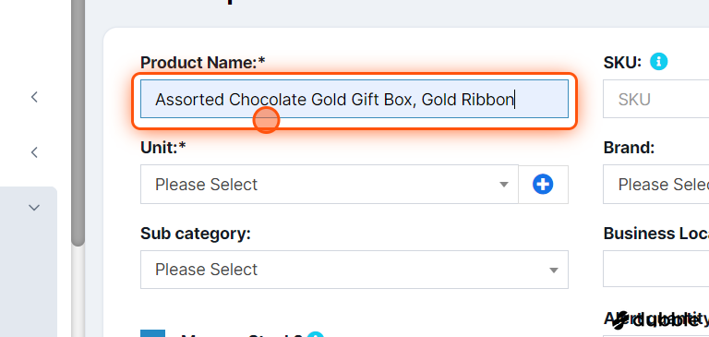Open the Brand dropdown
Screen dimensions: 709x337
point(655,184)
